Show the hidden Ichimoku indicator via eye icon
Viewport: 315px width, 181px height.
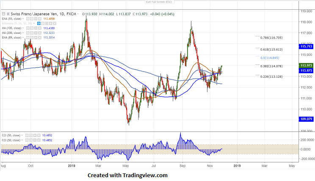point(39,24)
